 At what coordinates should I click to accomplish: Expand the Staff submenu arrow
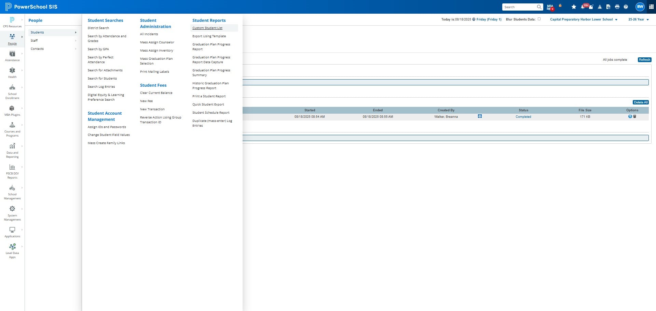point(76,41)
